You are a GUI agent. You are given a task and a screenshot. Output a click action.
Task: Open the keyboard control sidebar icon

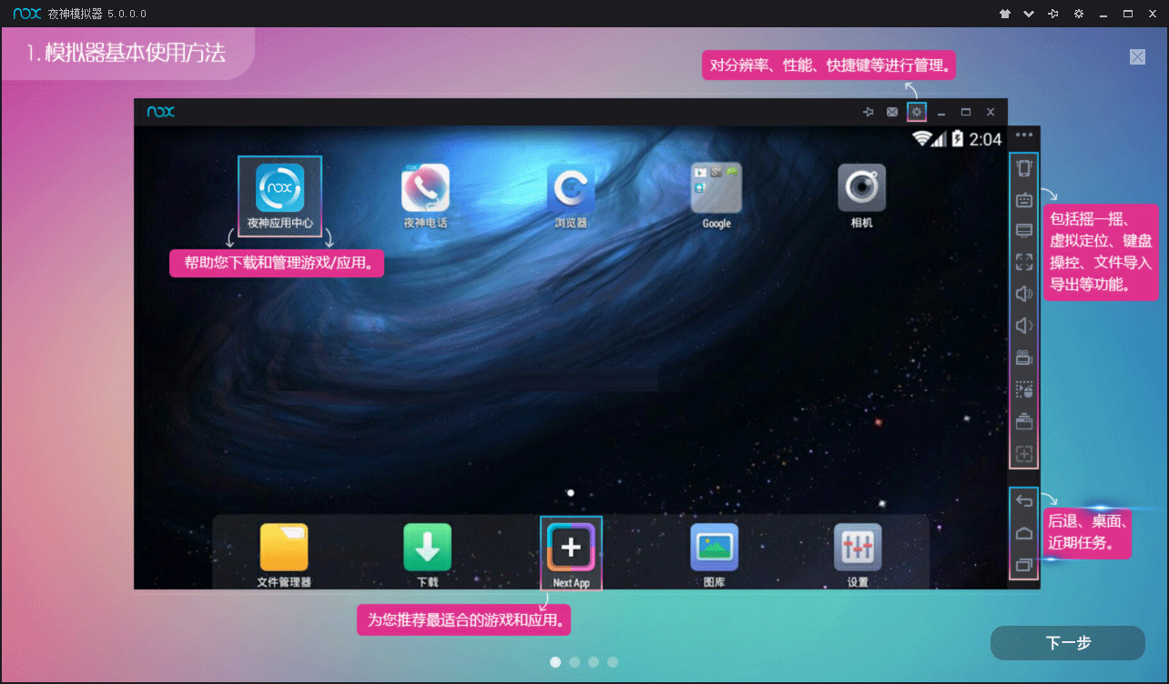click(1024, 200)
